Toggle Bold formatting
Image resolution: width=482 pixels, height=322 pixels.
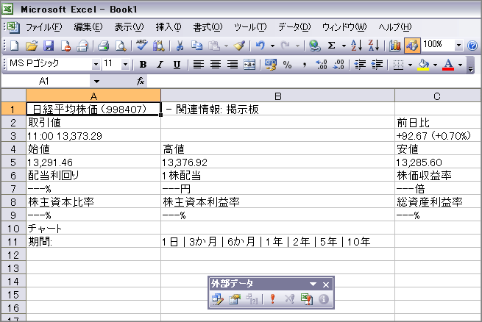pyautogui.click(x=143, y=65)
